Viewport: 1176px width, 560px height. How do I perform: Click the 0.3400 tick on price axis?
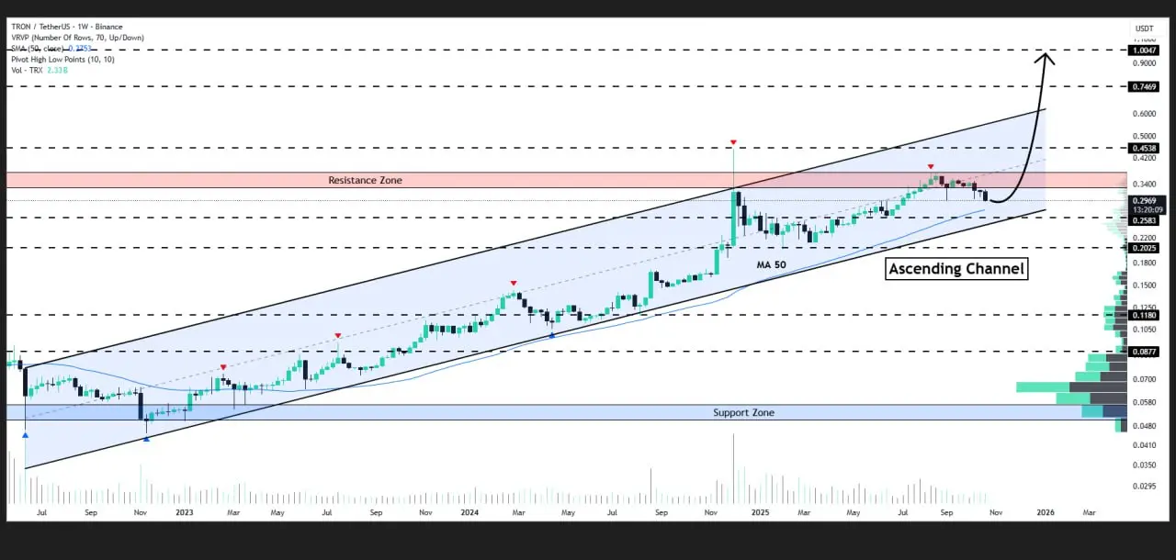pos(1145,183)
